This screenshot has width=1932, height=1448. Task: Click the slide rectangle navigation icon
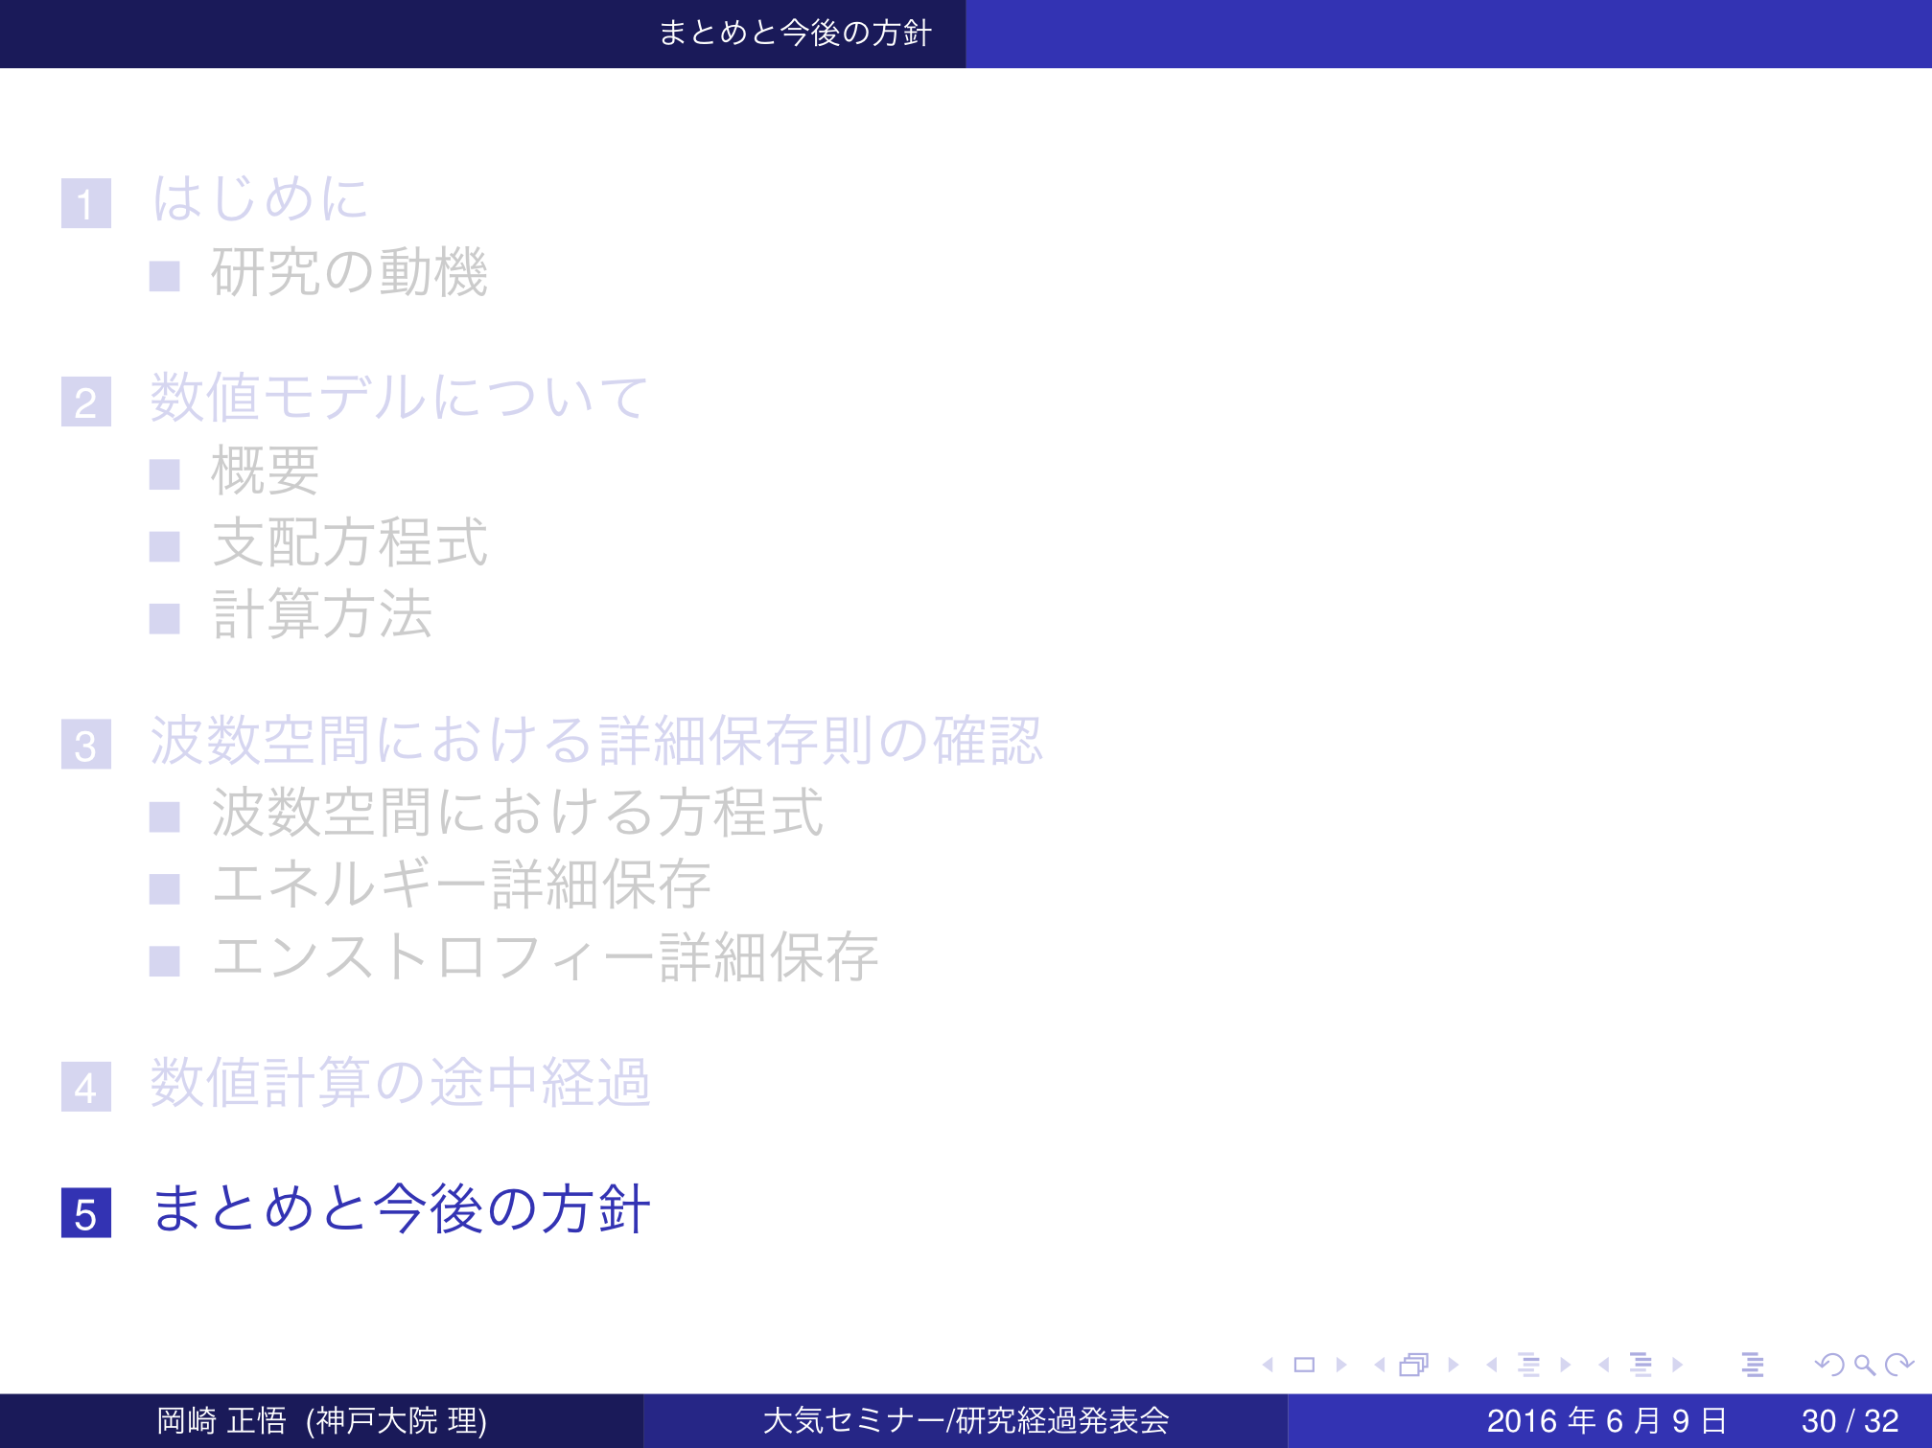tap(1304, 1365)
